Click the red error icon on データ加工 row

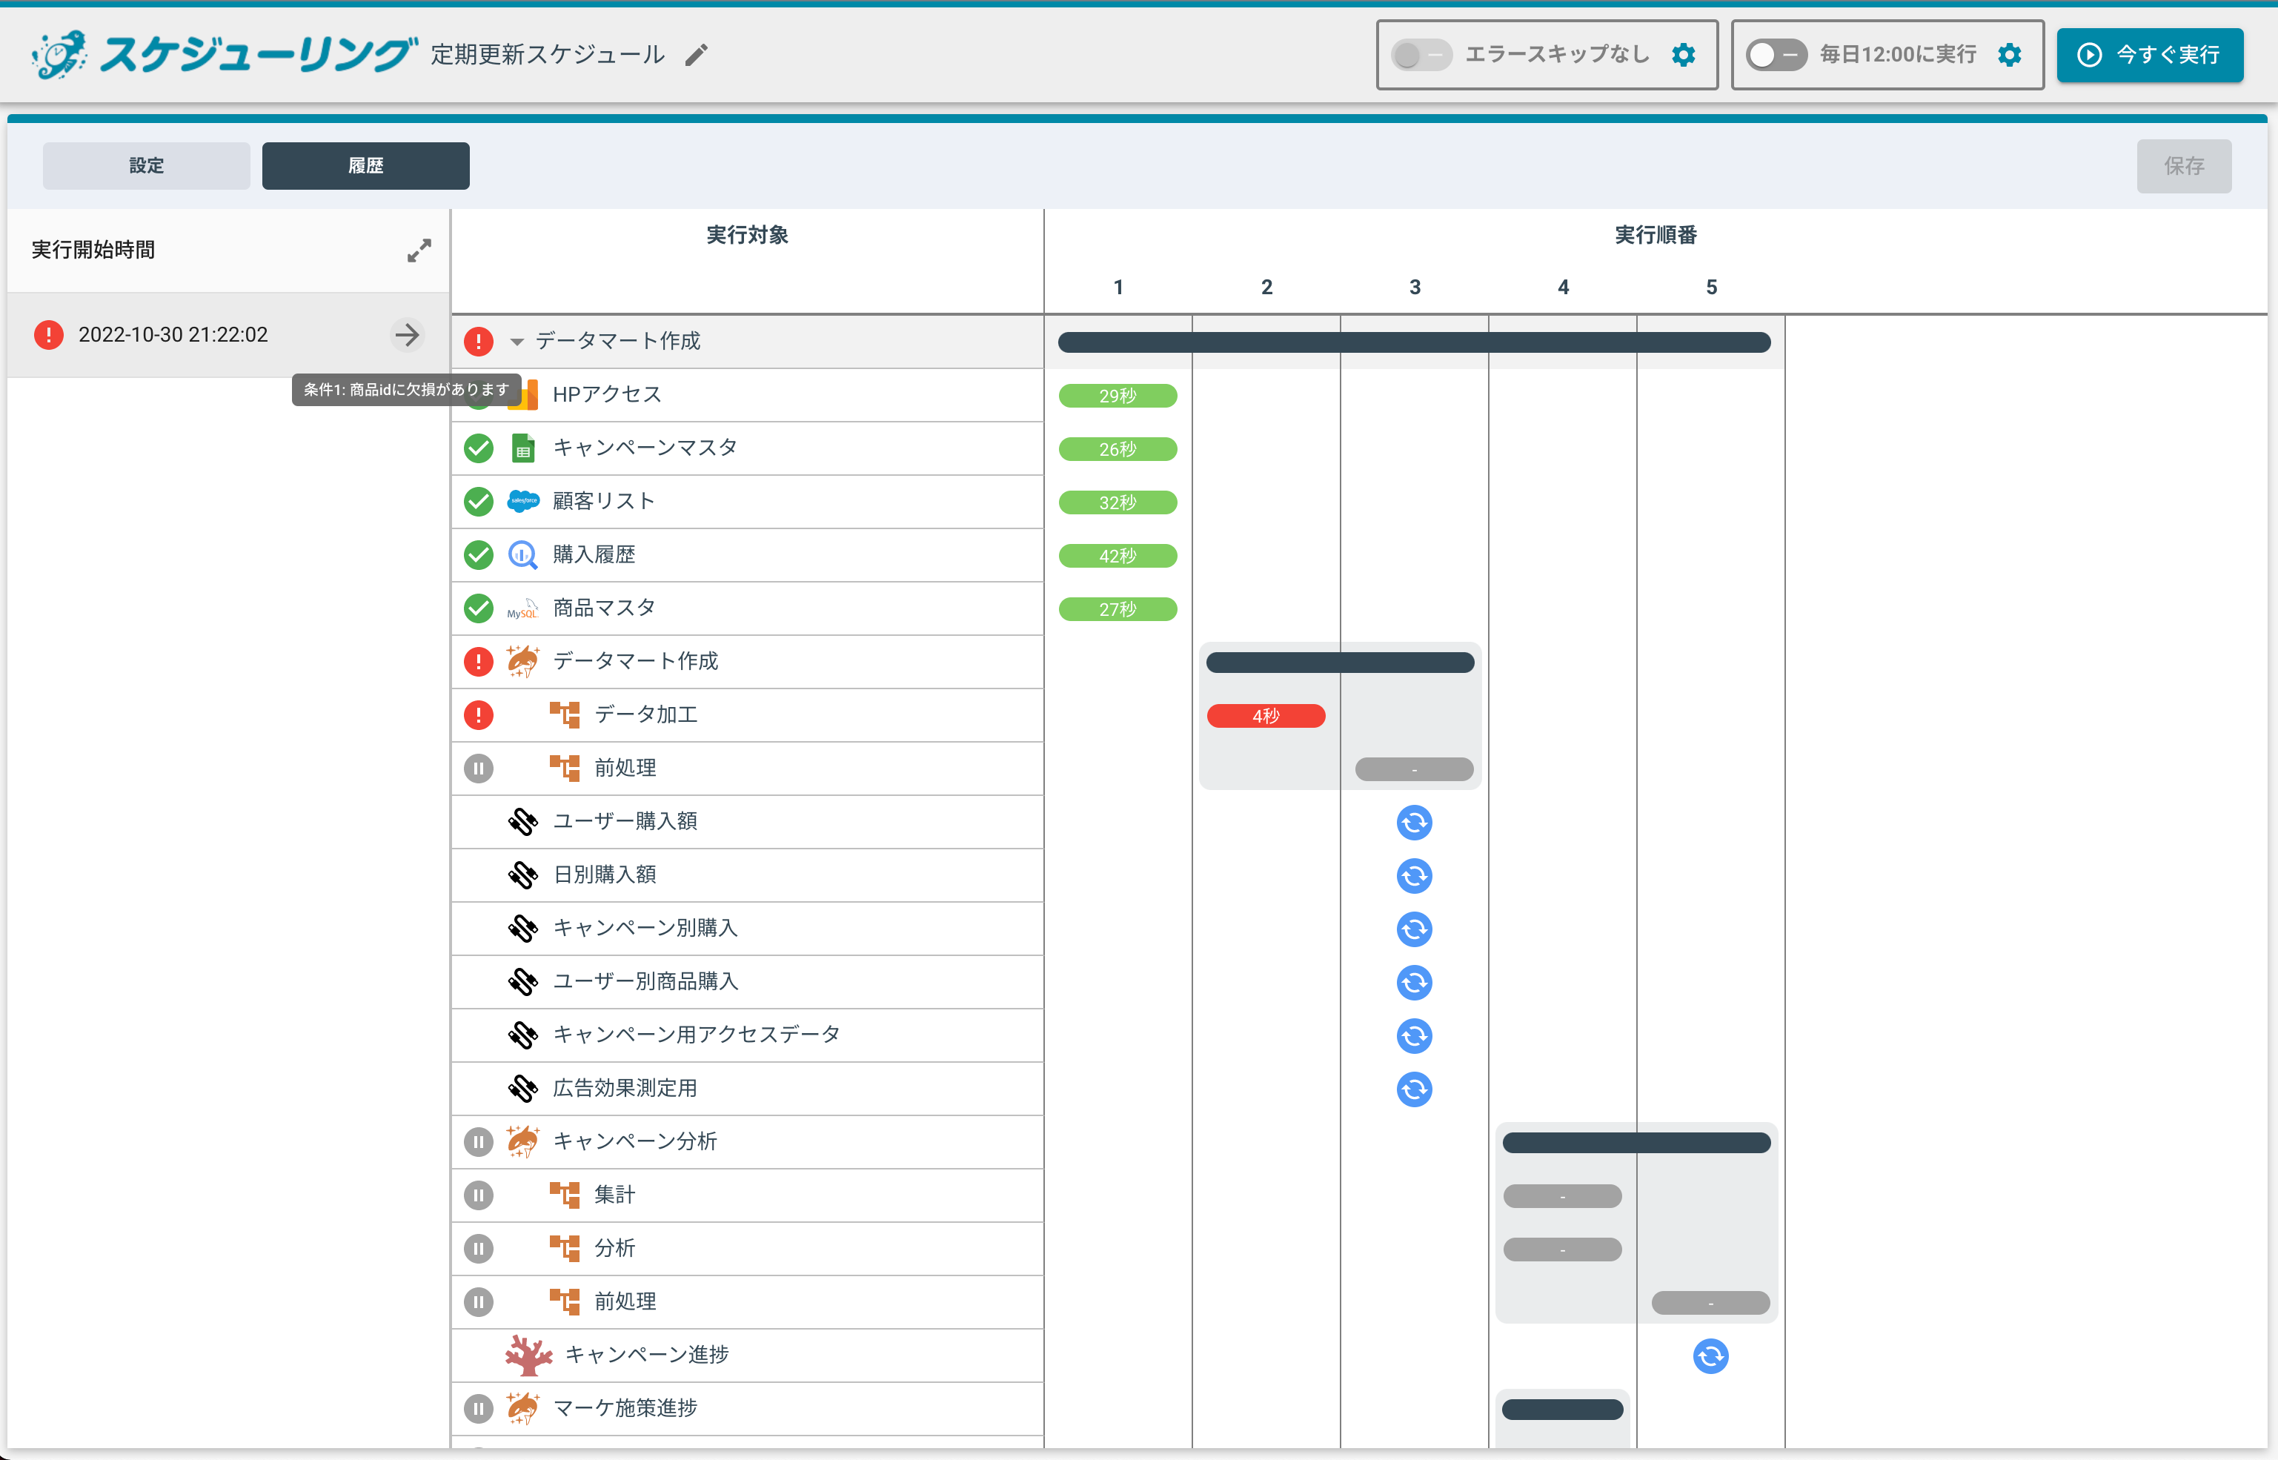pyautogui.click(x=479, y=715)
